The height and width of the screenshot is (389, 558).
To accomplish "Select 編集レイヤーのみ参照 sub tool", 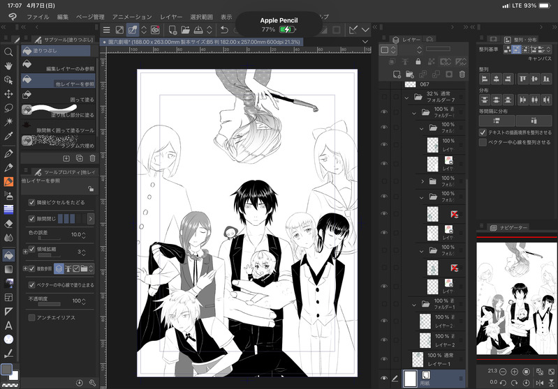I will tap(59, 66).
